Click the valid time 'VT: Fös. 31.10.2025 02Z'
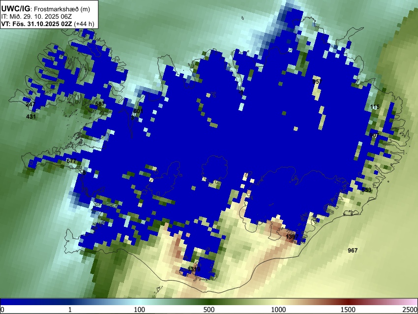Viewport: 418px width, 314px height. [x=36, y=24]
